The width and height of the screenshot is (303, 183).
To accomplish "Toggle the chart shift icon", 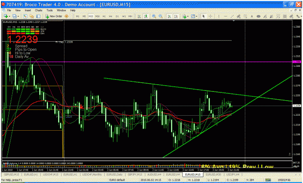I will pyautogui.click(x=176, y=16).
